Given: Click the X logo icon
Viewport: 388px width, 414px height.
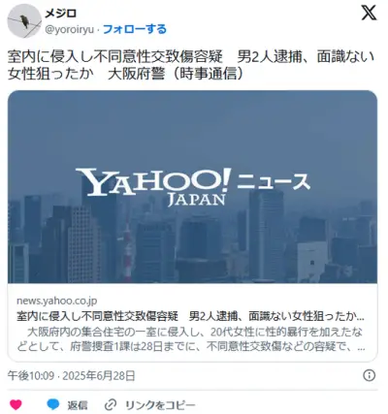Looking at the screenshot, I should click(369, 13).
